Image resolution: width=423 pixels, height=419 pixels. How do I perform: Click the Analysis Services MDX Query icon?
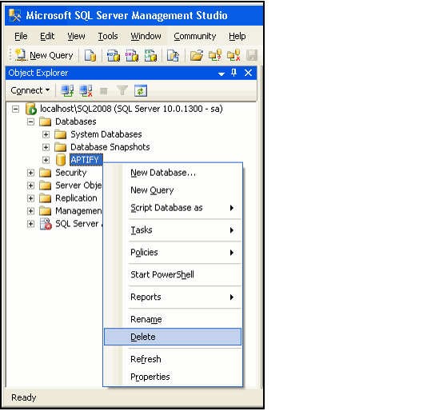(x=114, y=55)
